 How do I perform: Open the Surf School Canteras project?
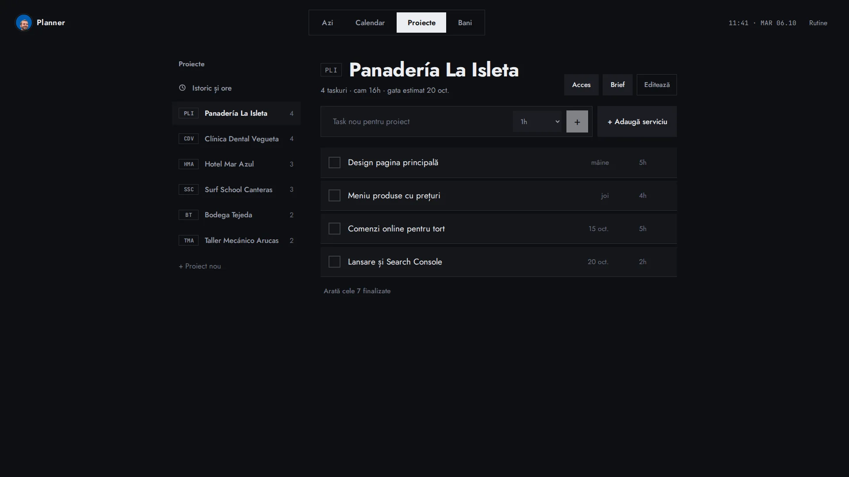click(x=236, y=189)
